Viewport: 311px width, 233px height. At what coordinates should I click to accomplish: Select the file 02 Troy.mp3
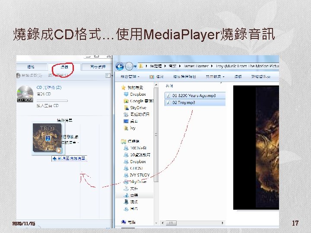pyautogui.click(x=195, y=103)
